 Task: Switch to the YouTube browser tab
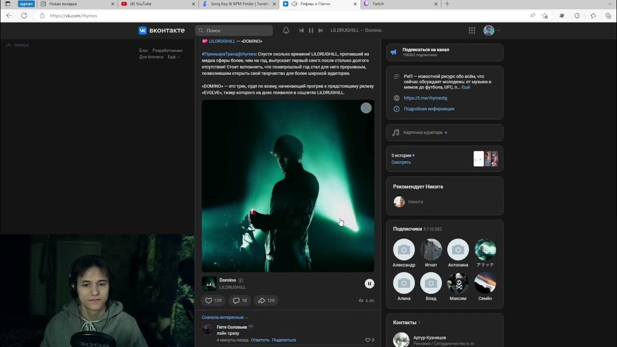158,4
